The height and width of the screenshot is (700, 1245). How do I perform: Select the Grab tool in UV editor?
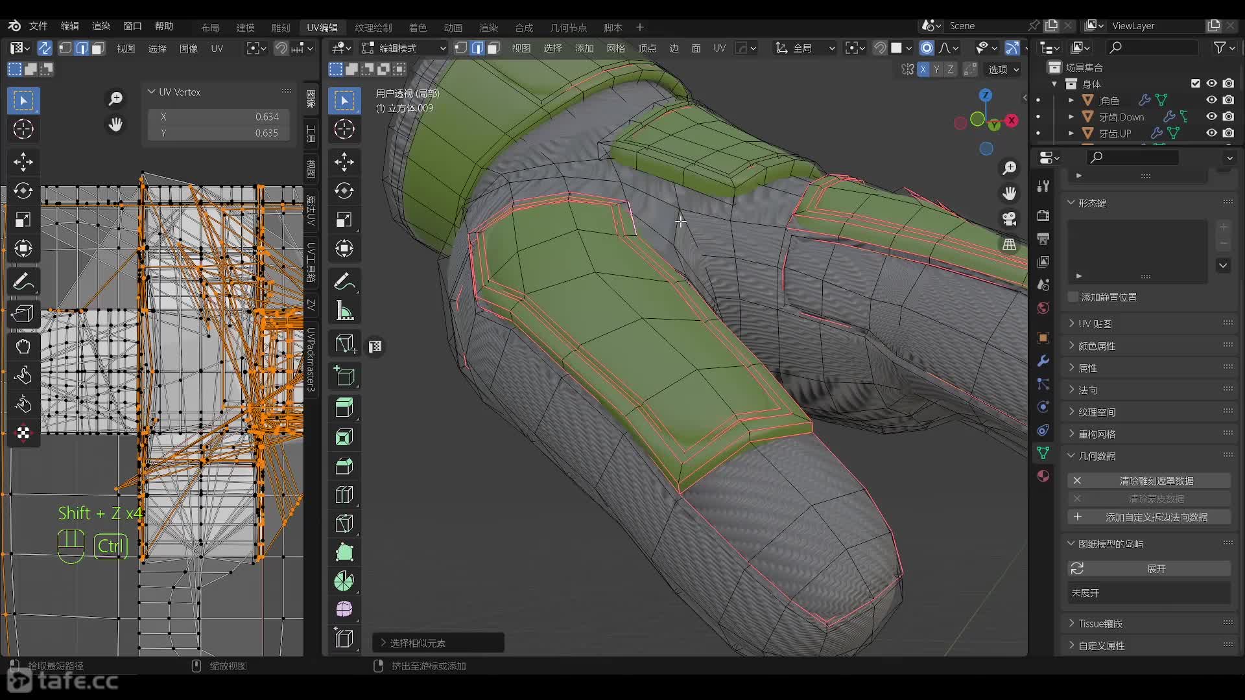23,347
